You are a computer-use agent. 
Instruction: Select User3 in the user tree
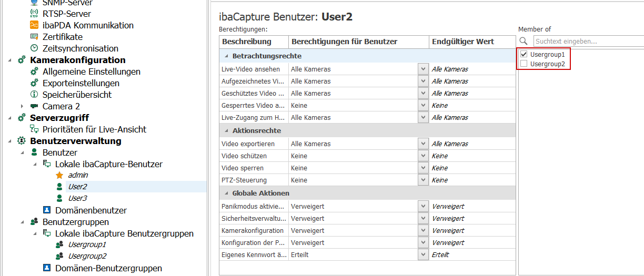click(x=78, y=198)
